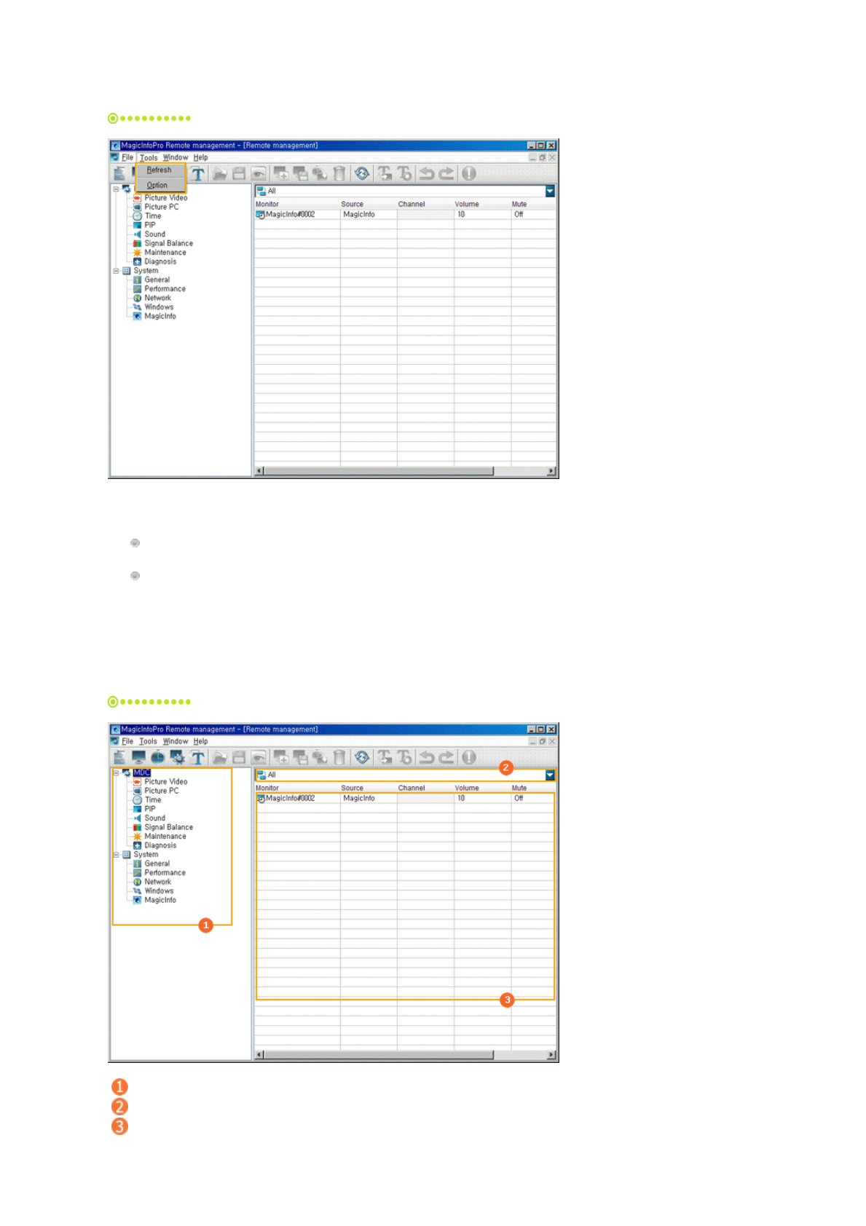
Task: Click the eye preview icon in the MDC-selected window
Action: (258, 757)
